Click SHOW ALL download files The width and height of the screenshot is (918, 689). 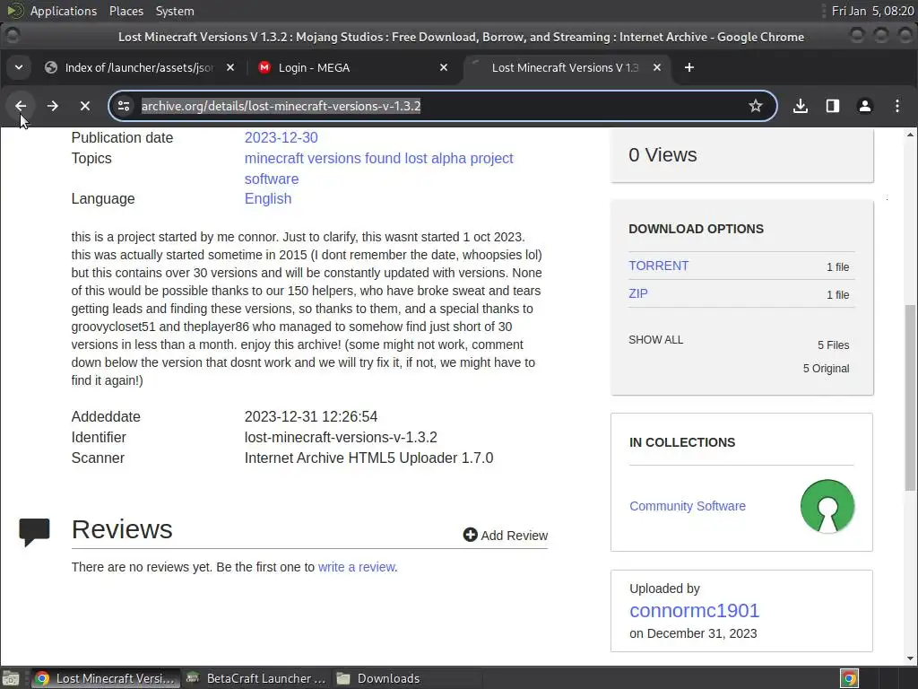point(655,340)
